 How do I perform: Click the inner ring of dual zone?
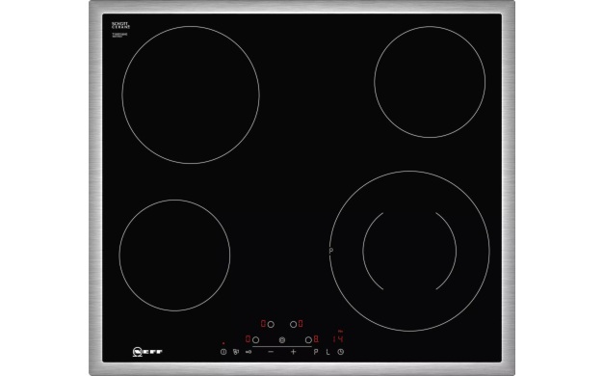pos(409,251)
